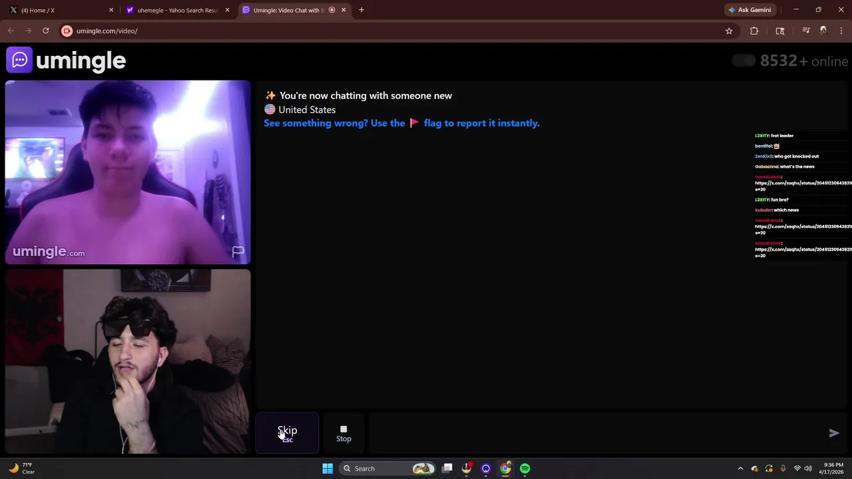The image size is (852, 479).
Task: Click the 'which news' chat message
Action: pos(777,210)
